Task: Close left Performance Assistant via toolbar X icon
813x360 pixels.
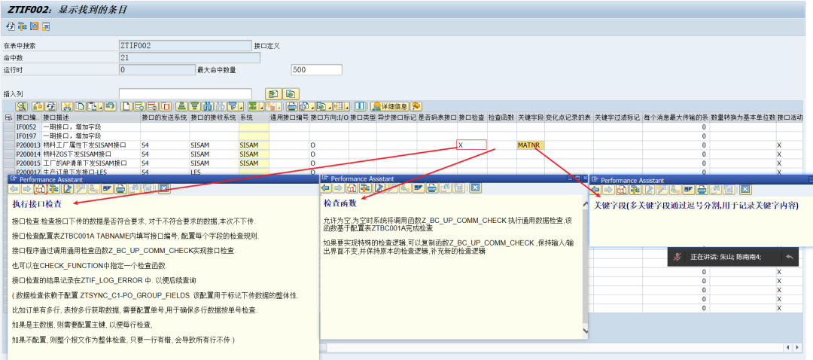Action: coord(164,189)
